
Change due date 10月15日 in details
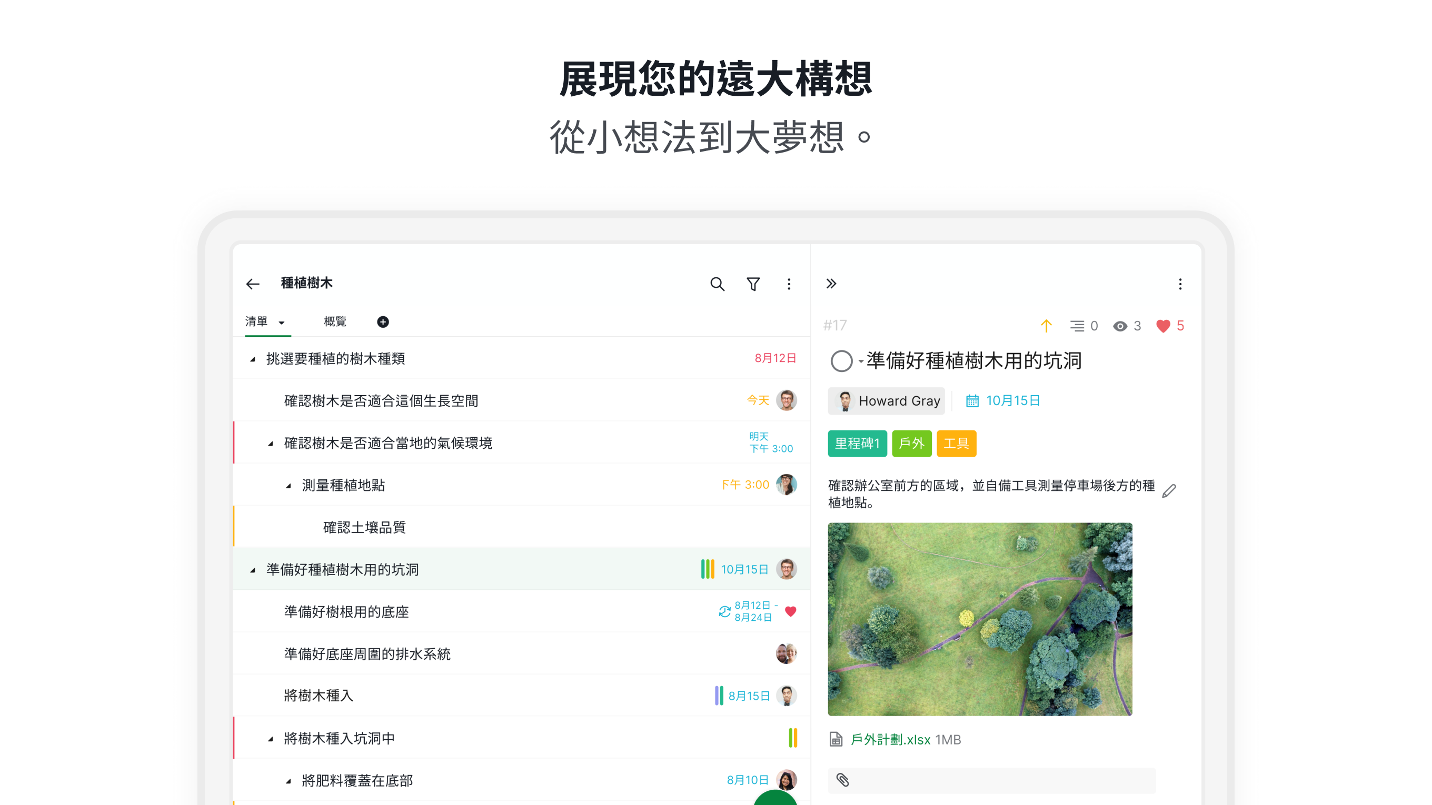pos(1012,400)
